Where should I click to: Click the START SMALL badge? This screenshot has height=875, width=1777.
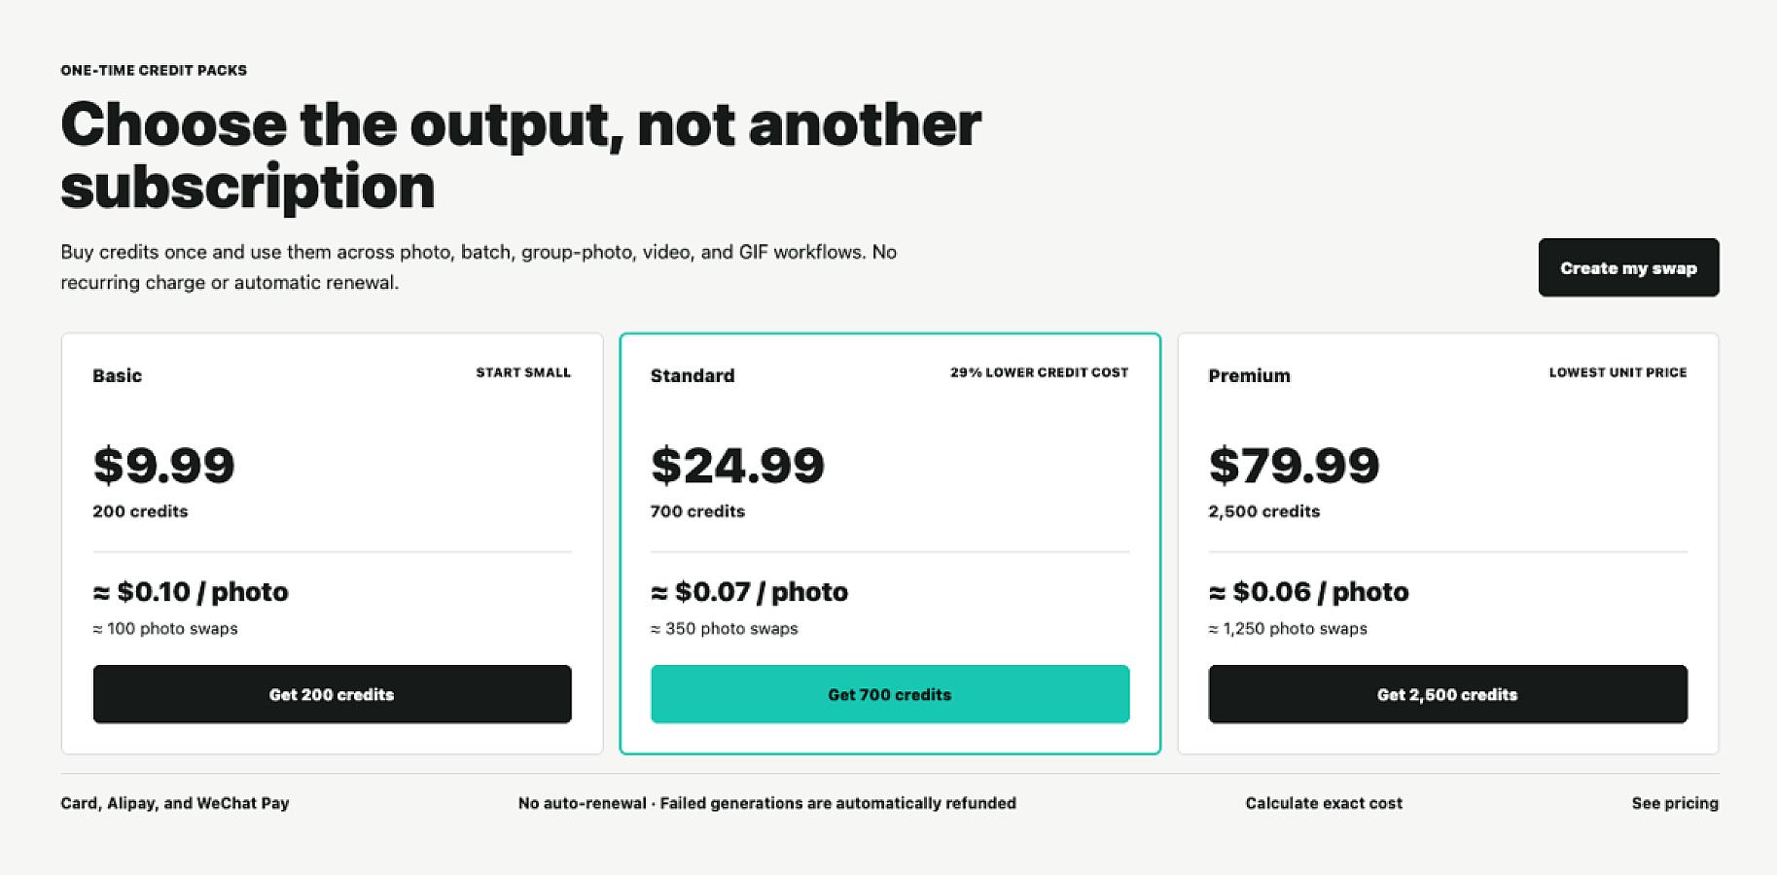click(x=523, y=372)
